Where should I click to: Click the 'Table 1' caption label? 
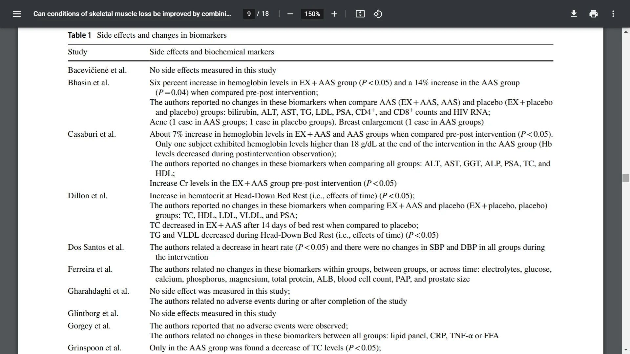(79, 35)
